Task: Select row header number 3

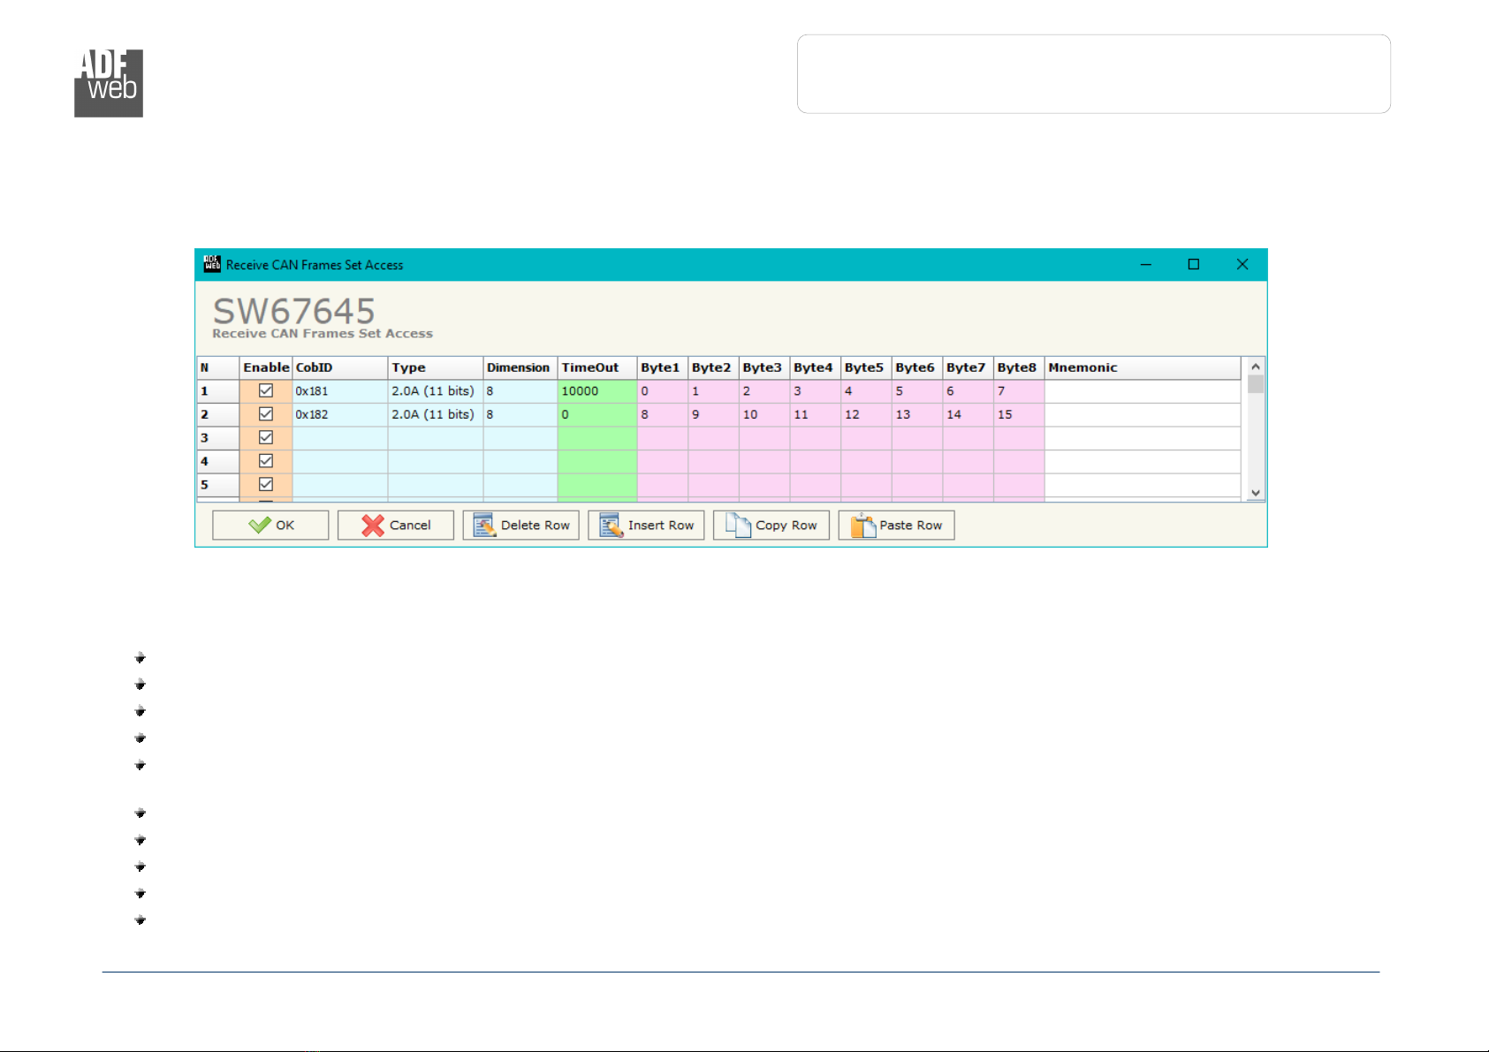Action: (x=218, y=438)
